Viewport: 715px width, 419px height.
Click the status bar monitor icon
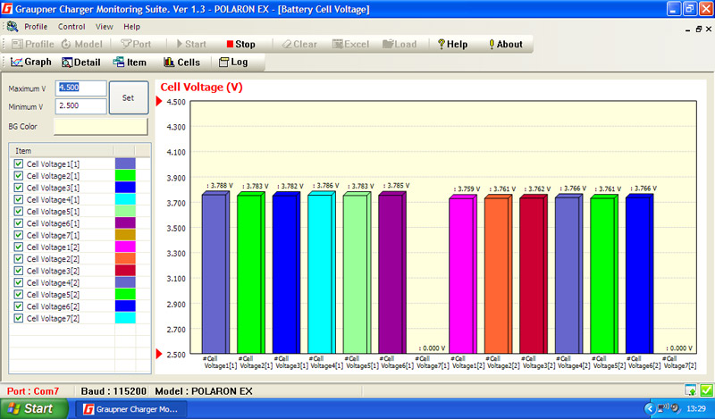690,390
